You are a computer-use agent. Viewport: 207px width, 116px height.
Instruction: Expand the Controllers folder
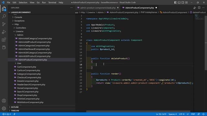(21, 28)
